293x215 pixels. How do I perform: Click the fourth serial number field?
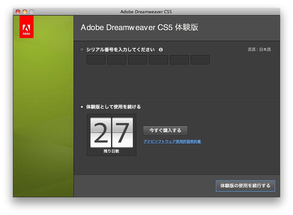point(159,60)
